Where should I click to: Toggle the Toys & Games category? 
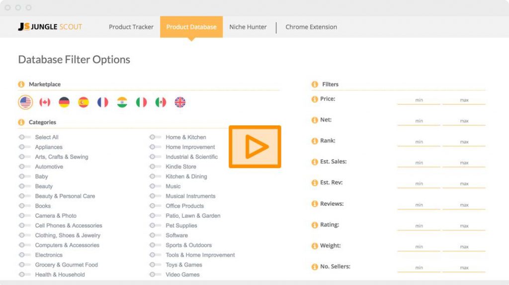[155, 265]
